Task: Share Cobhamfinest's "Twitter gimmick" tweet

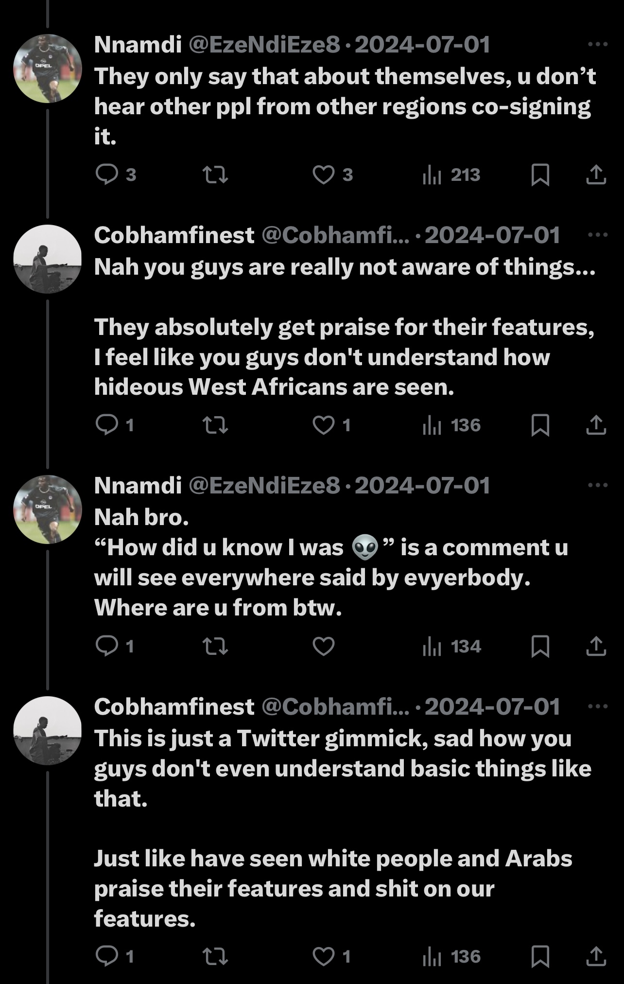Action: tap(596, 956)
